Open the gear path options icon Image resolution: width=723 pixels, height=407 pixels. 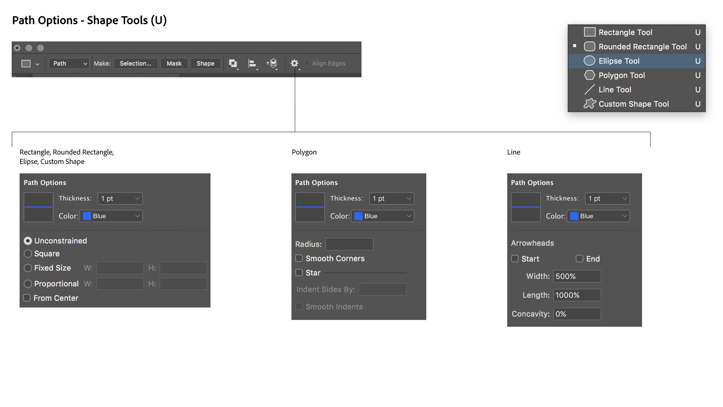point(294,63)
